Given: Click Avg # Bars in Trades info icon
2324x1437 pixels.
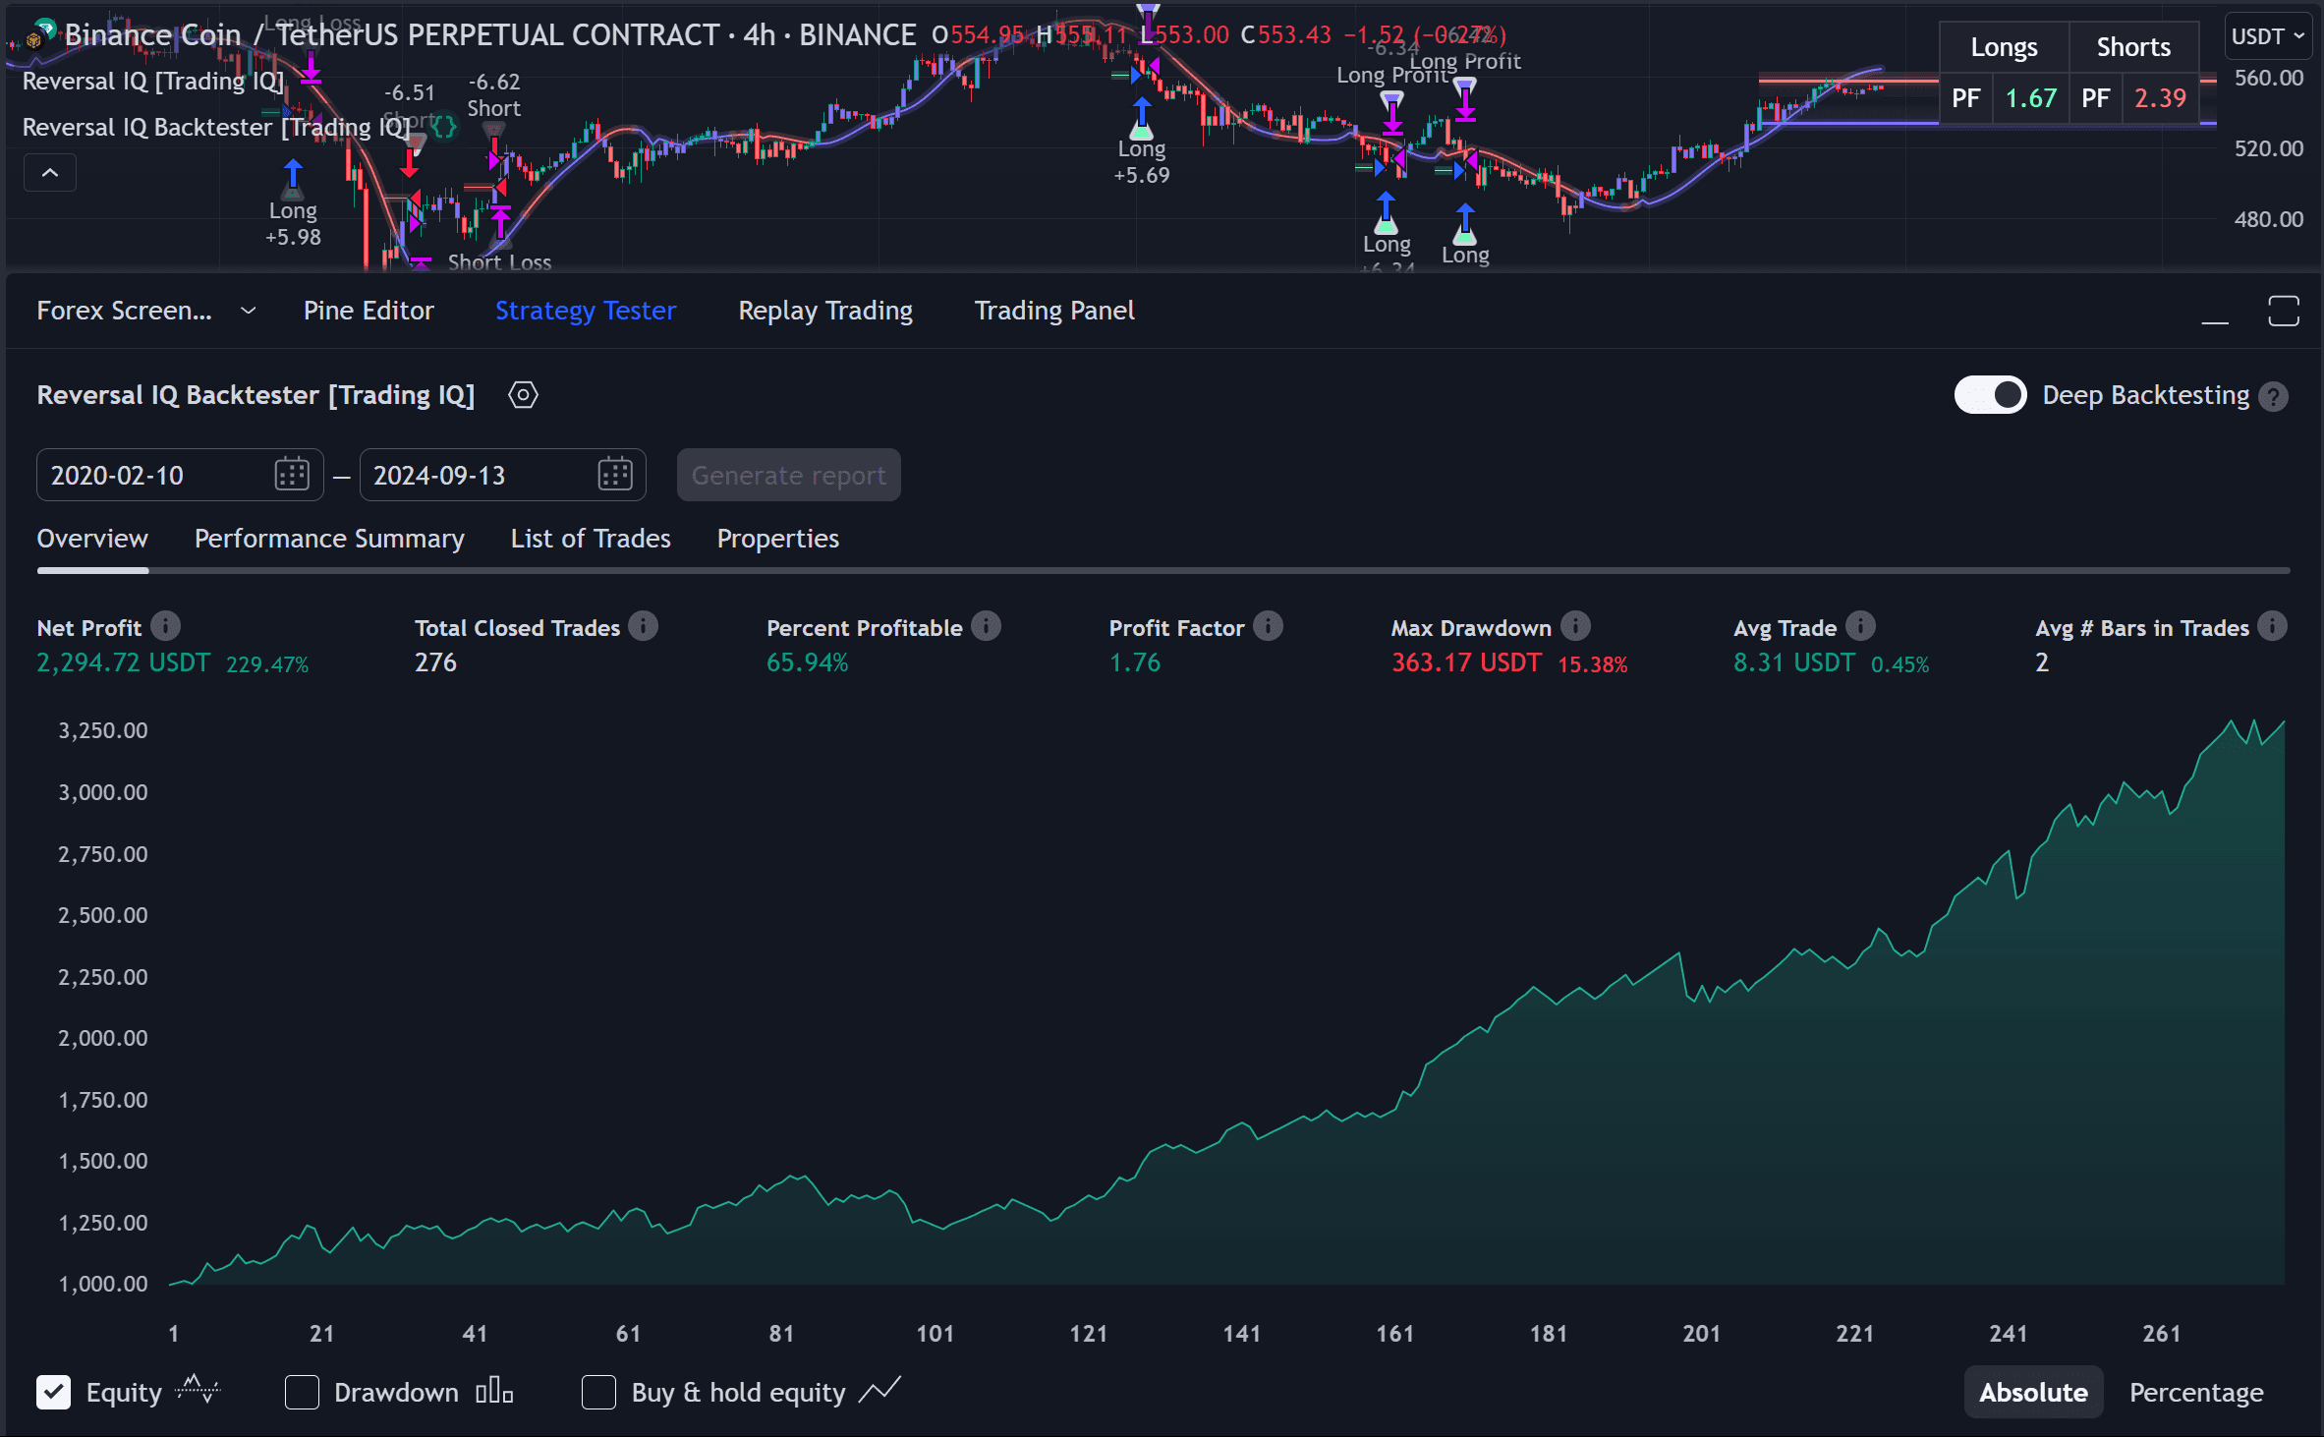Looking at the screenshot, I should [x=2272, y=626].
